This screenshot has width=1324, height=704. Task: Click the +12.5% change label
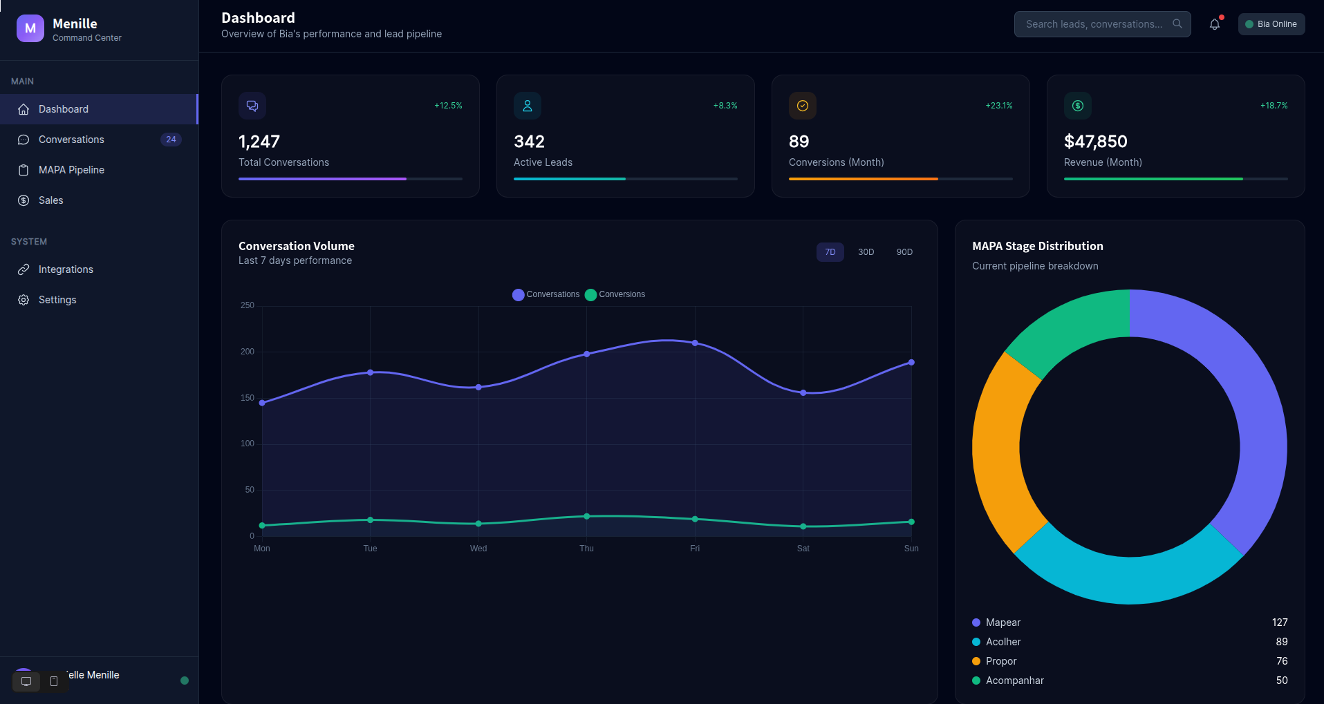448,106
